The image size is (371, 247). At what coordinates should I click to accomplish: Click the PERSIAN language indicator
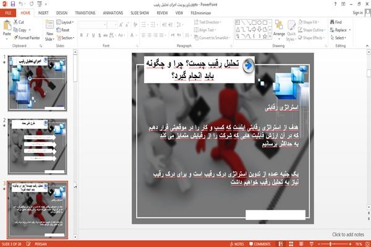pyautogui.click(x=41, y=244)
